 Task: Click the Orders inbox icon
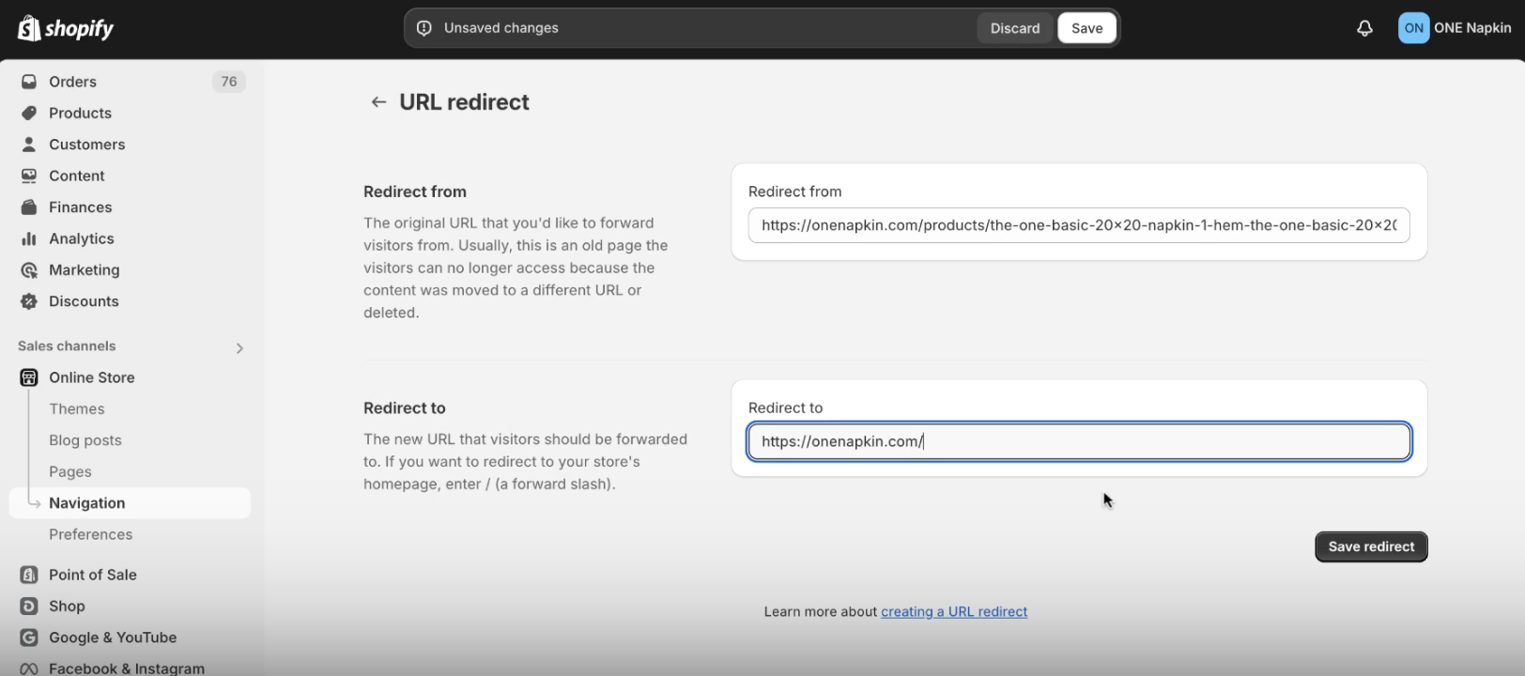(29, 82)
